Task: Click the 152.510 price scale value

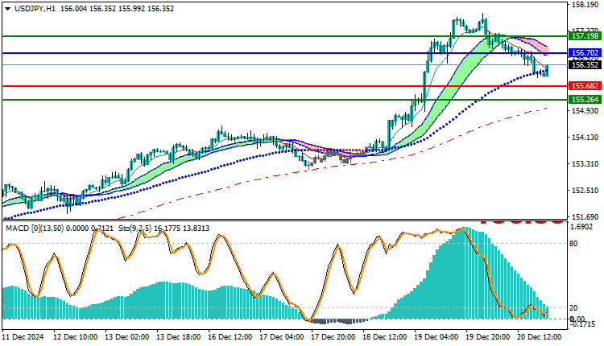Action: 585,191
